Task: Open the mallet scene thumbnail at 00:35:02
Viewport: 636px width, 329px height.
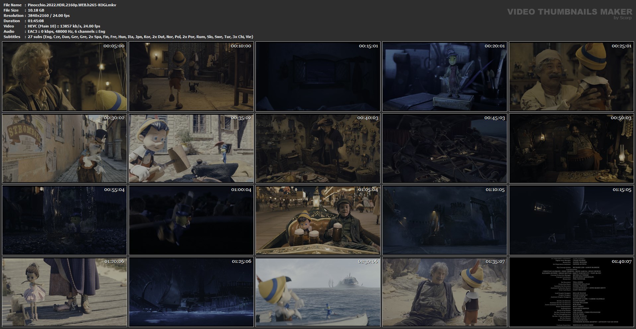Action: click(191, 148)
